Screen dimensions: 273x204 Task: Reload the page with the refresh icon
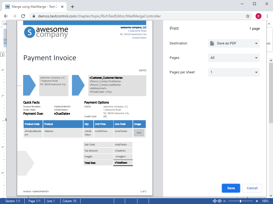click(23, 16)
